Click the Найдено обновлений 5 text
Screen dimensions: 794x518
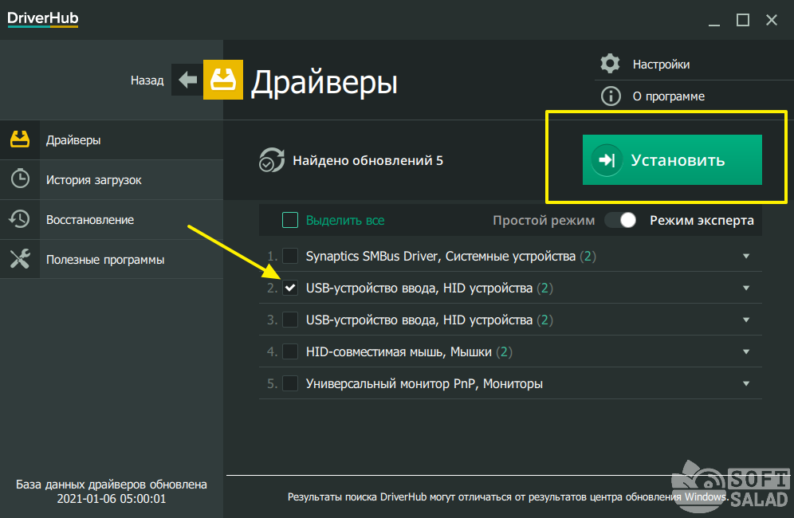(368, 160)
